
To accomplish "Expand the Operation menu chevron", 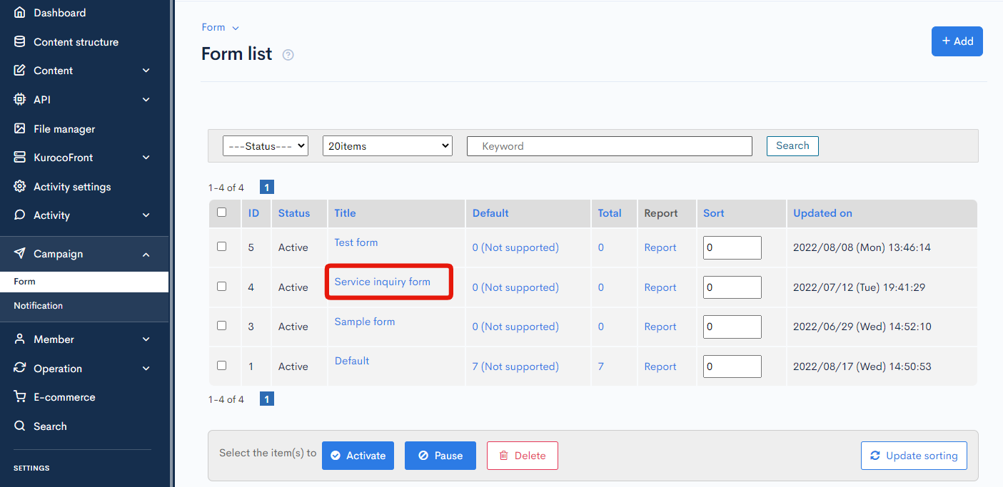I will point(146,369).
